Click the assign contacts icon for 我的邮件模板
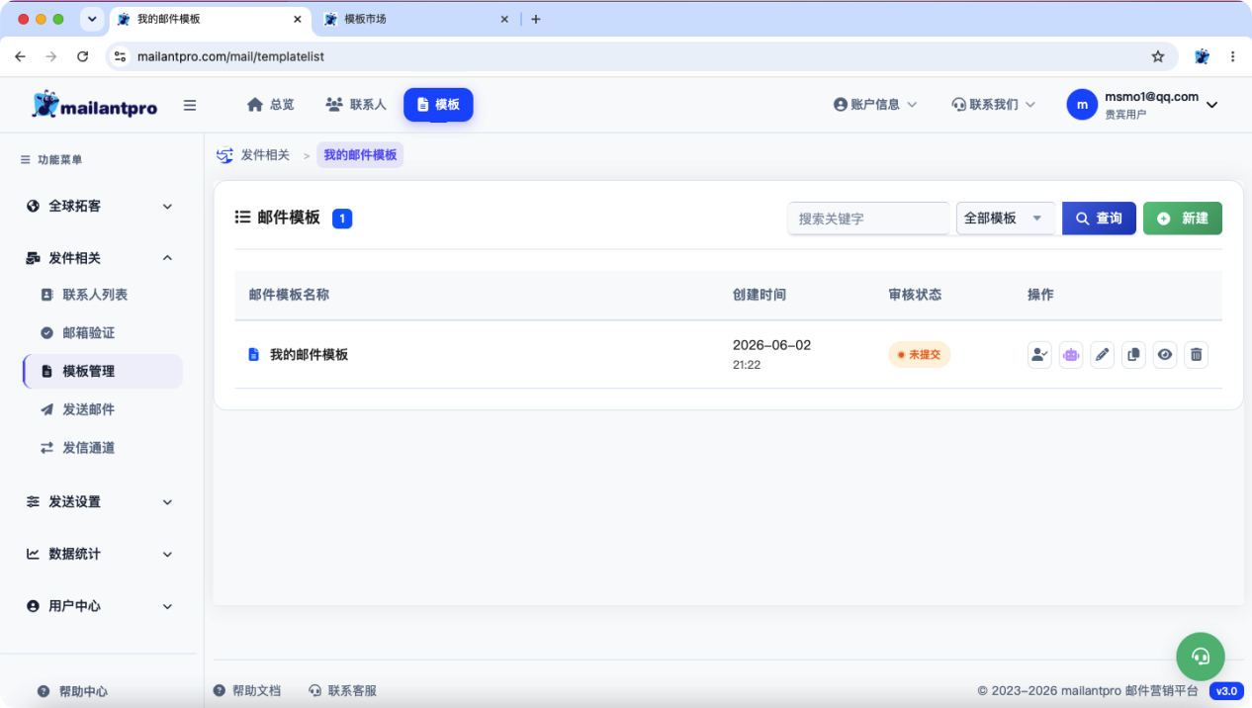Image resolution: width=1252 pixels, height=708 pixels. (1039, 355)
